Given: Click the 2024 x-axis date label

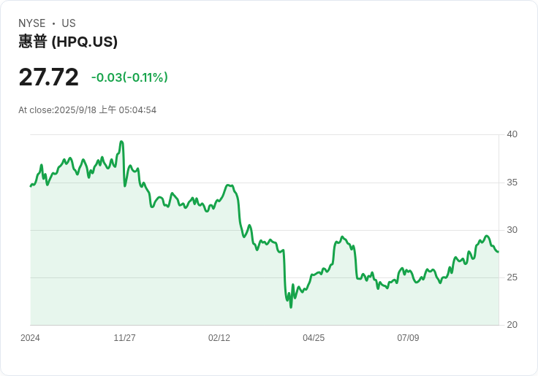Looking at the screenshot, I should click(x=30, y=338).
